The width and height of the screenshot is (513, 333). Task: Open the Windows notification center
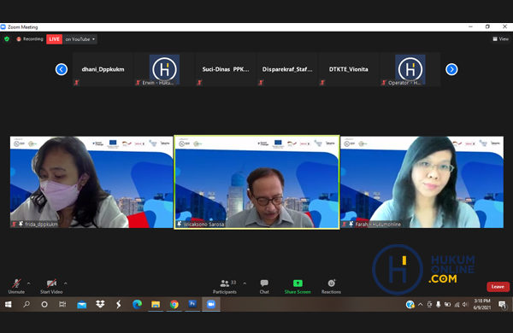point(502,305)
